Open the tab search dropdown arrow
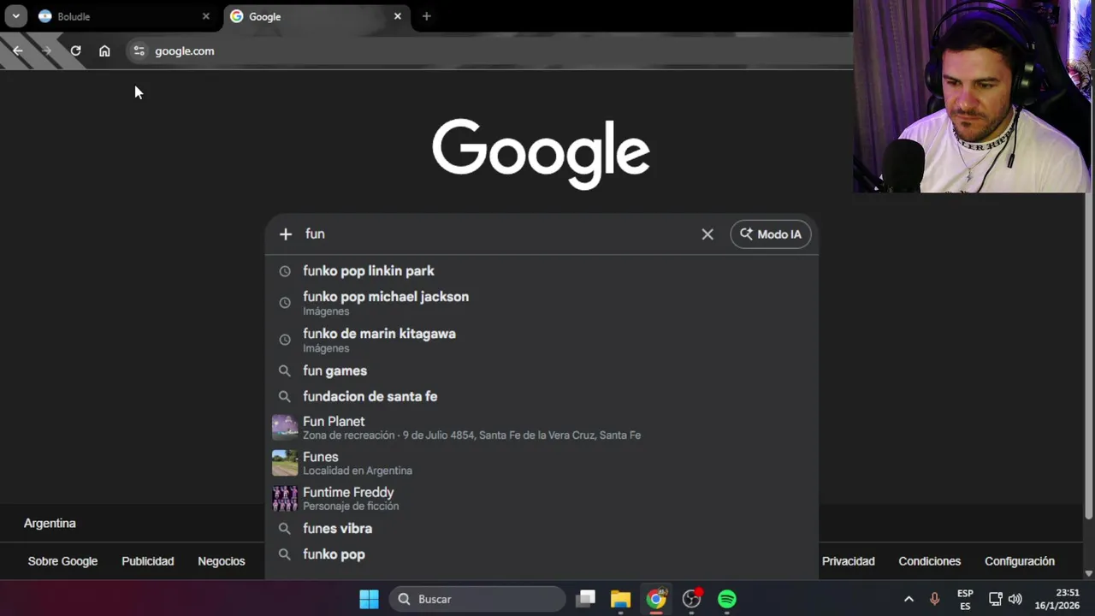This screenshot has width=1095, height=616. 15,16
